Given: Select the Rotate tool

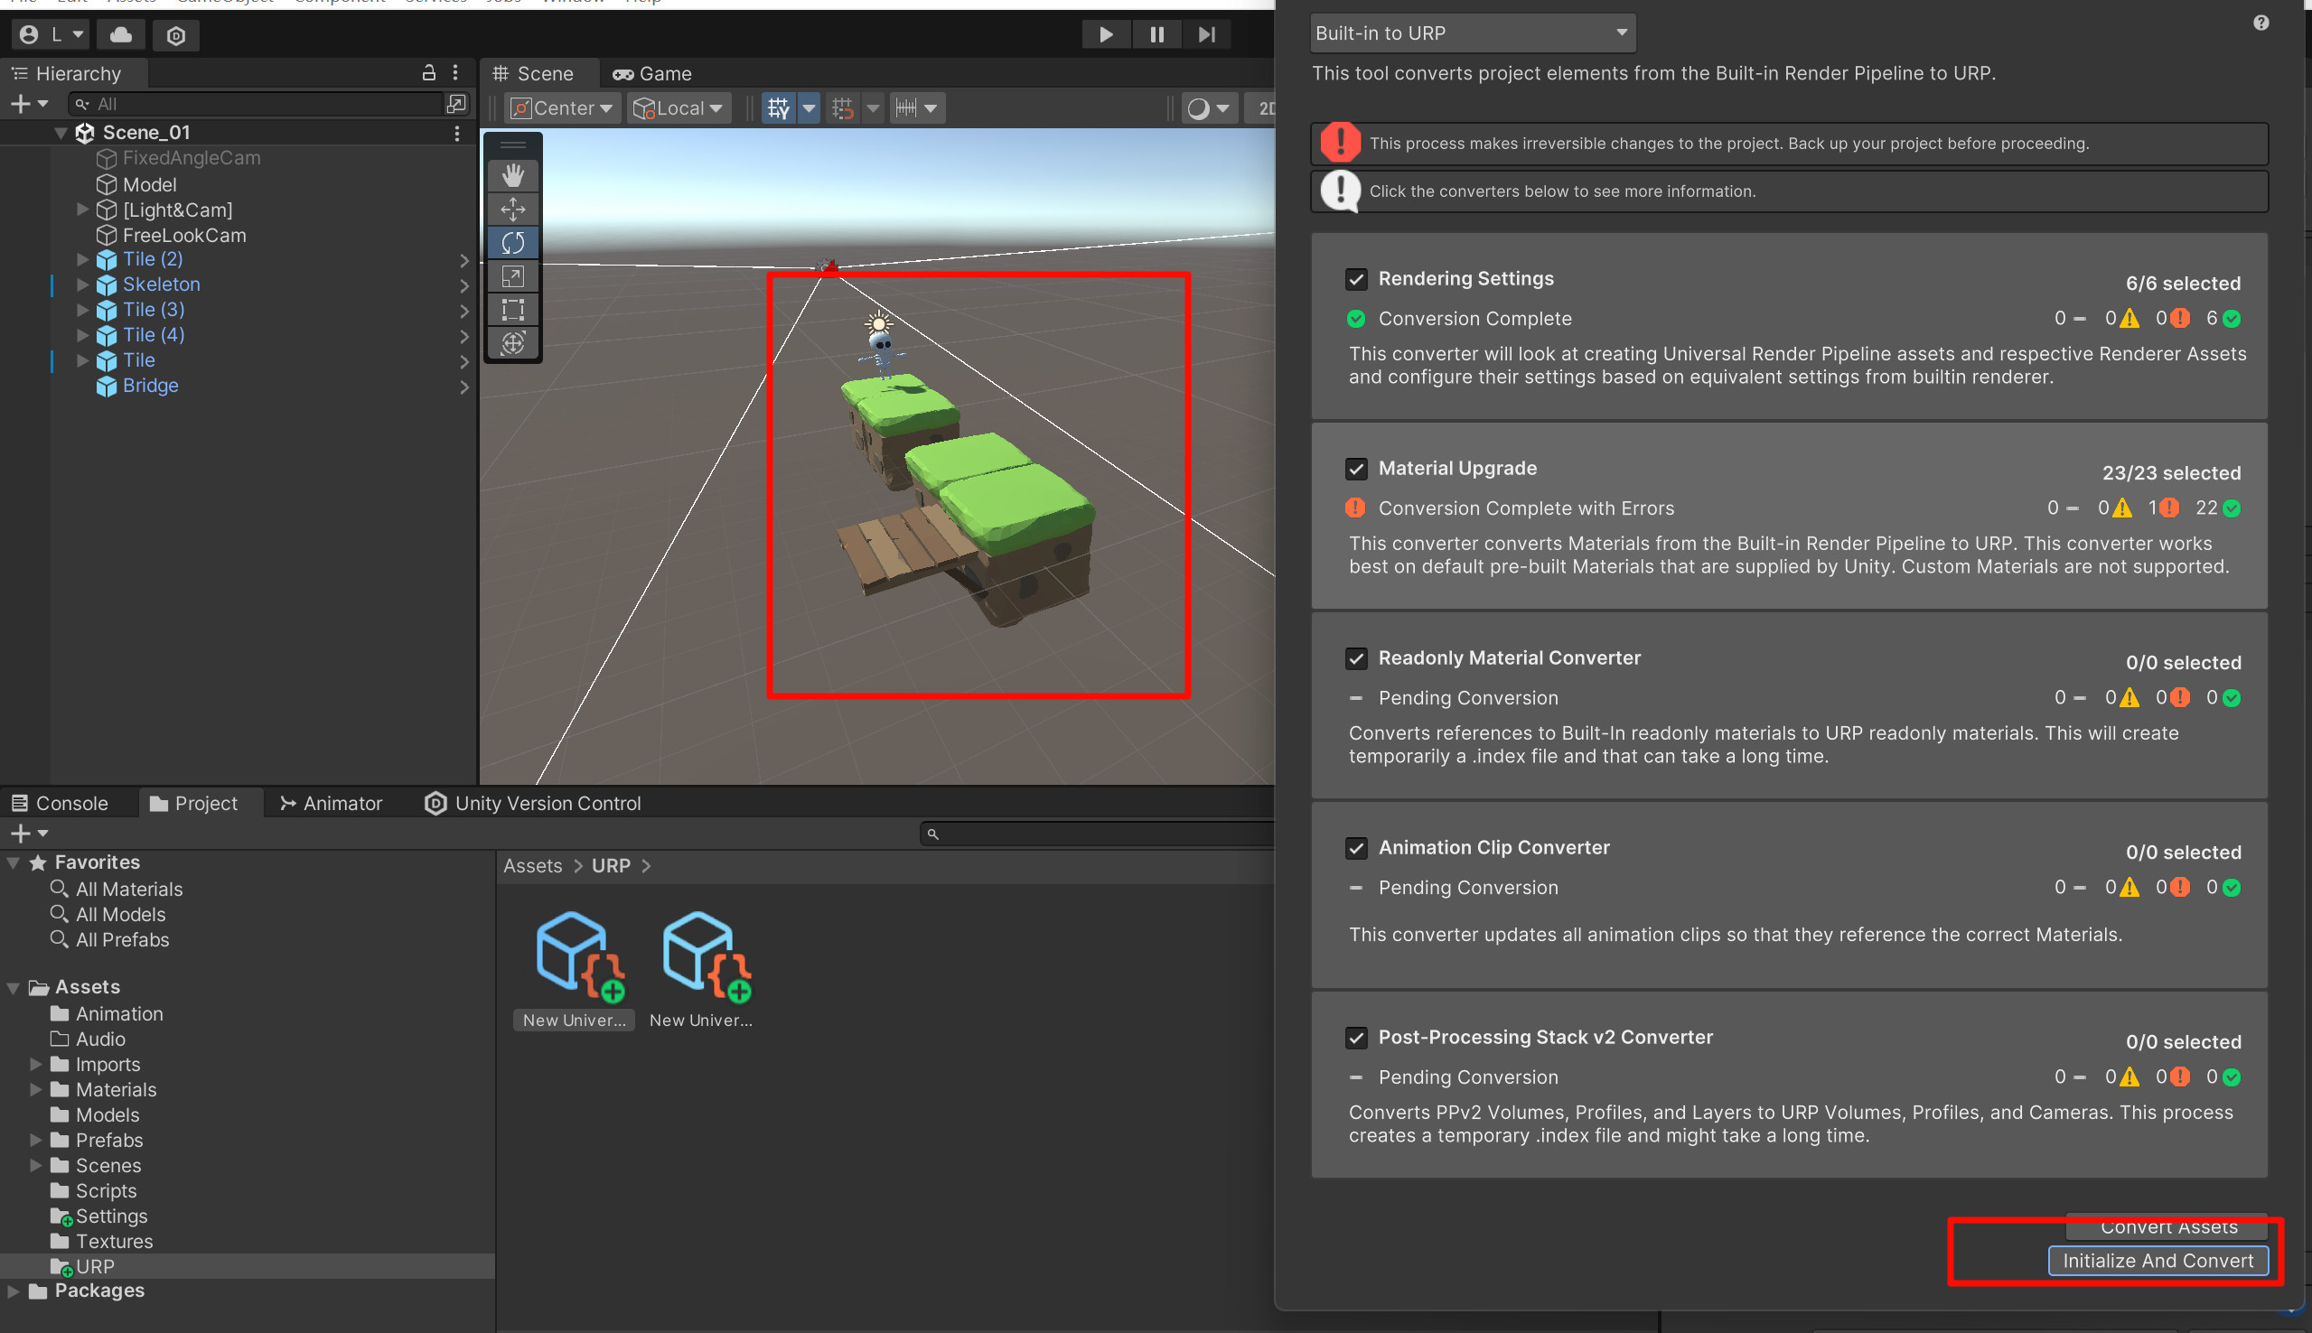Looking at the screenshot, I should tap(513, 243).
